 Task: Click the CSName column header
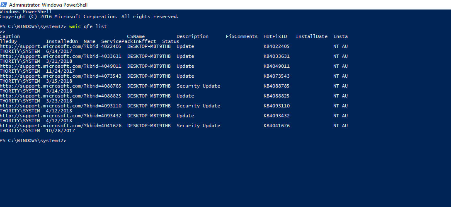[136, 36]
